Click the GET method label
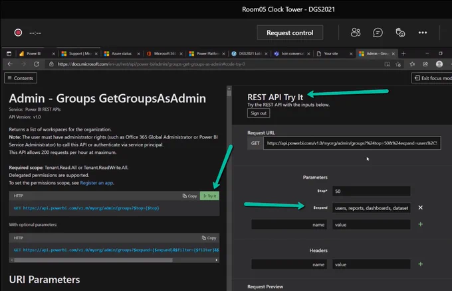 point(255,143)
